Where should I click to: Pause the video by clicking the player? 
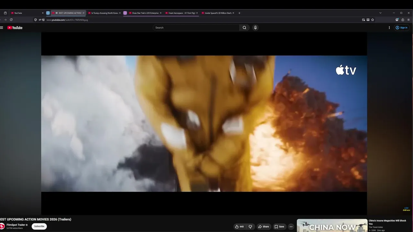(204, 124)
